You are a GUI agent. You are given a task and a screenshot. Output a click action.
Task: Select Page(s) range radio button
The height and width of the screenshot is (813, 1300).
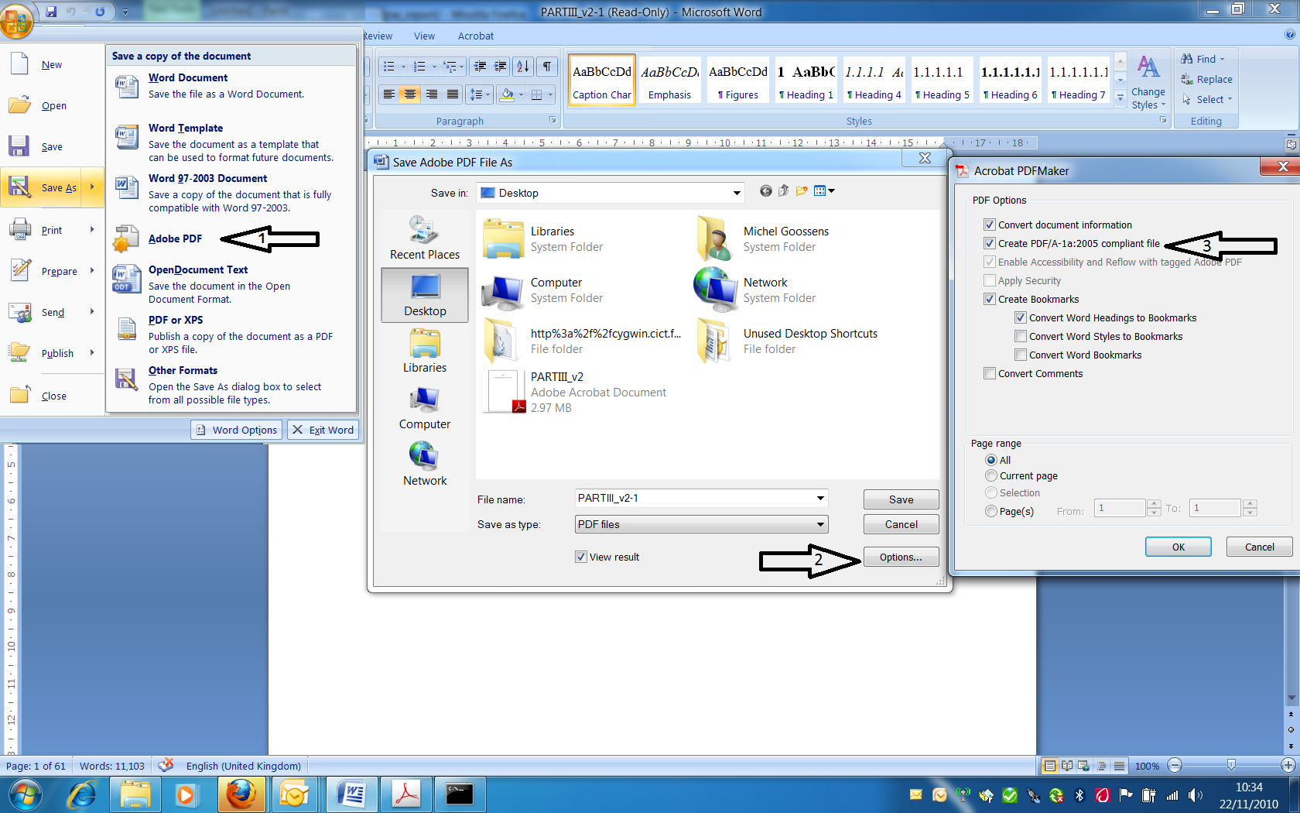pyautogui.click(x=991, y=511)
